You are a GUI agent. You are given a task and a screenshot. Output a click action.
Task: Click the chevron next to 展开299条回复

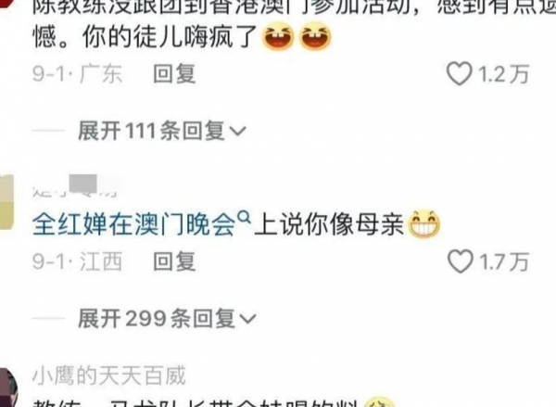point(247,319)
